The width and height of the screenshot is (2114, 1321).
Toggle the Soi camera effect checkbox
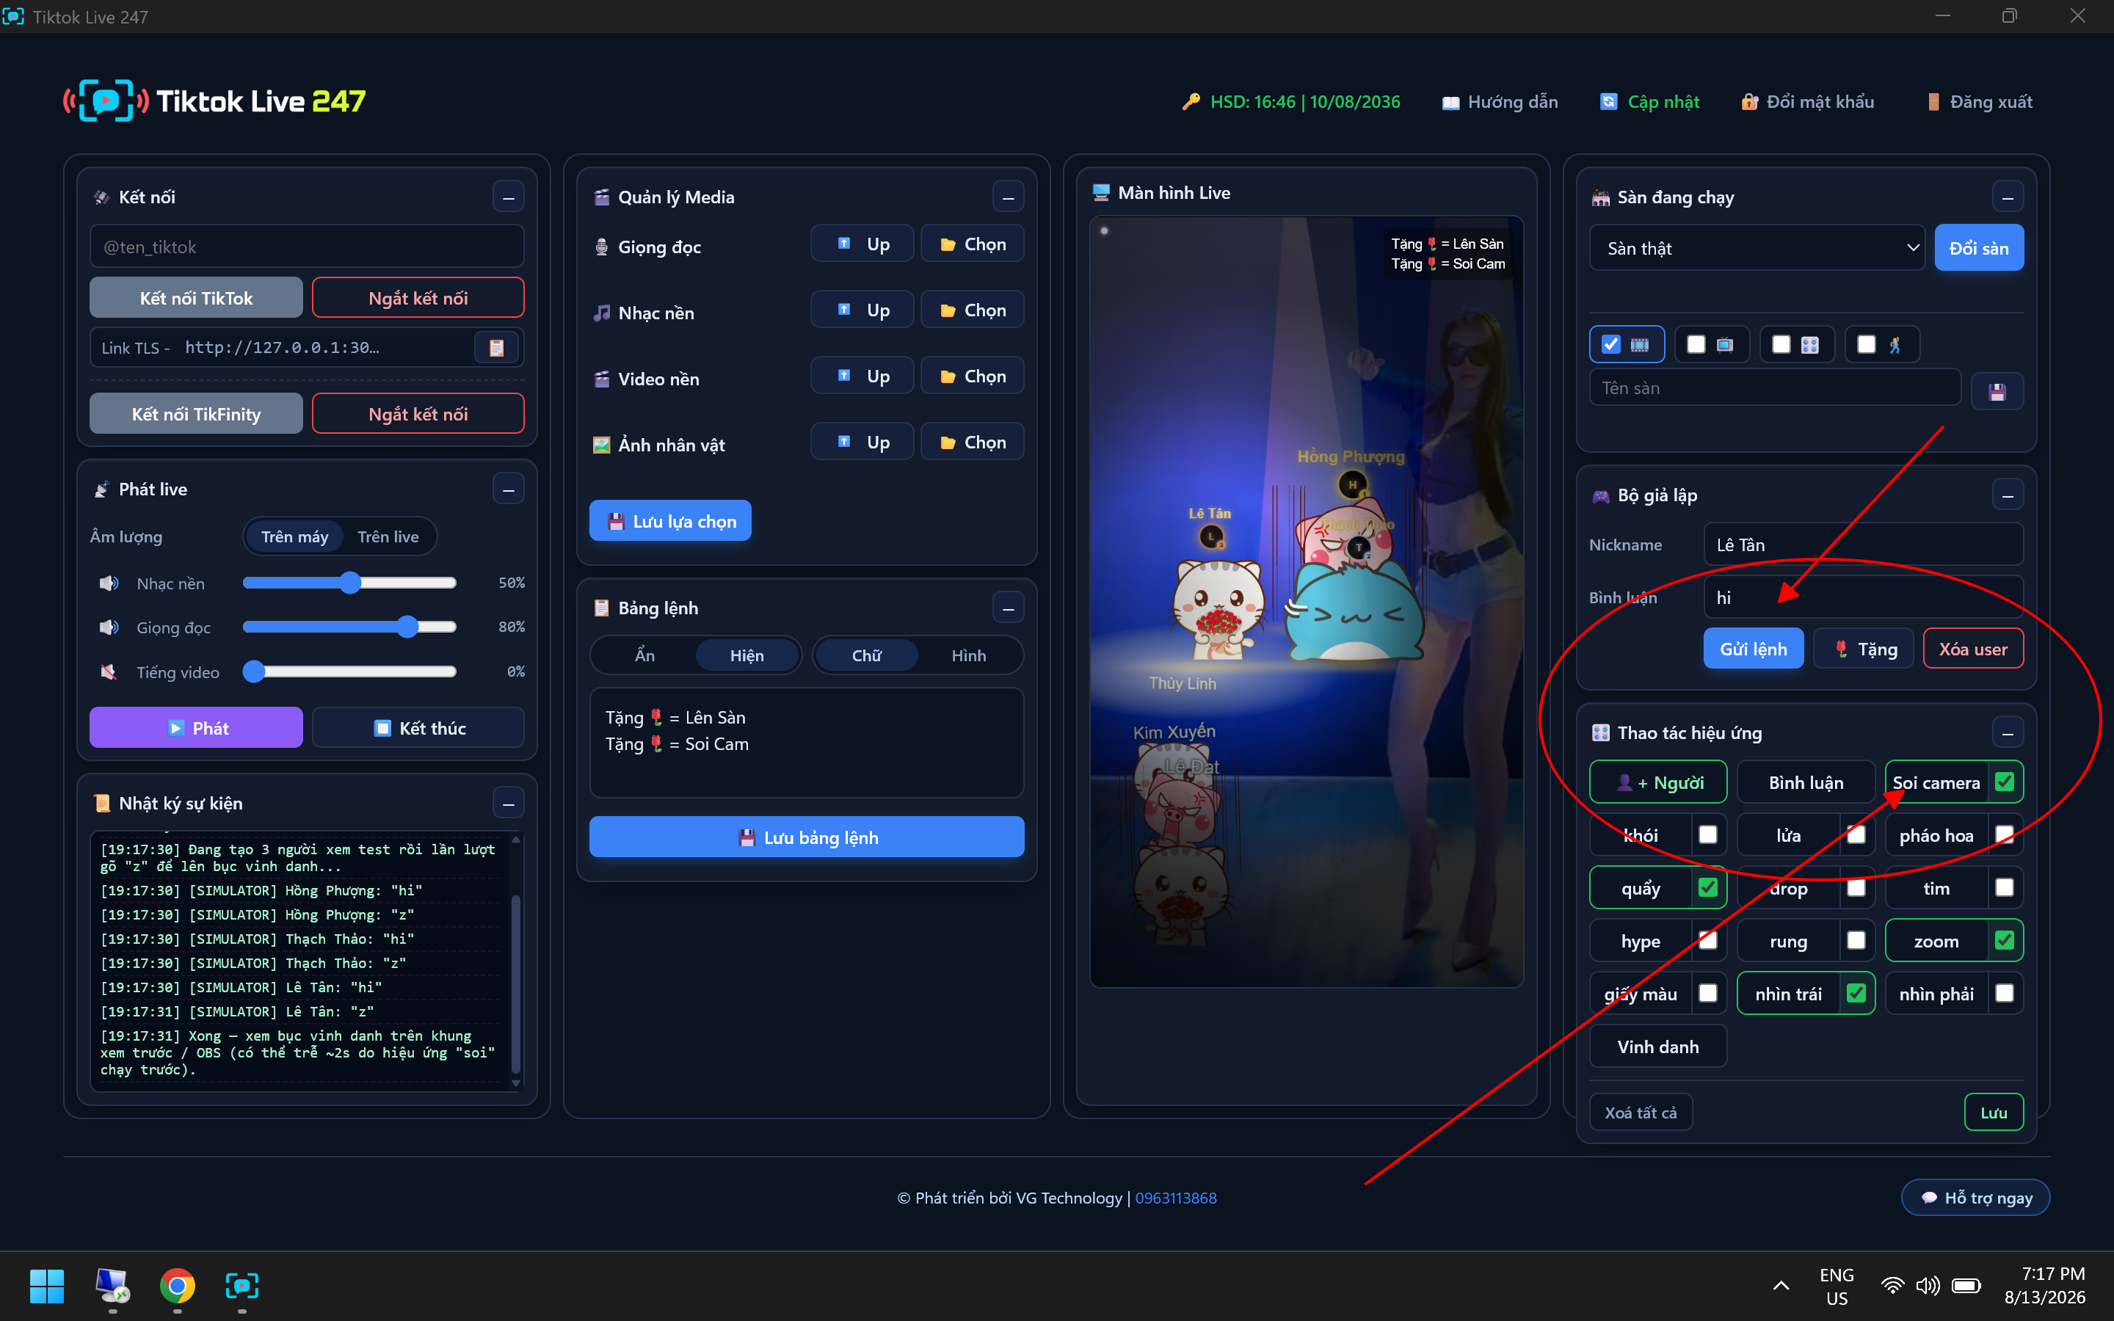point(2004,782)
